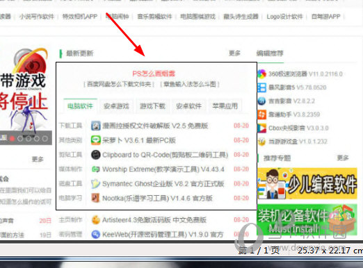Open KeeWeb(开源密码管理工具) V1.9.0 entry
Image resolution: width=363 pixels, height=268 pixels.
coord(163,235)
